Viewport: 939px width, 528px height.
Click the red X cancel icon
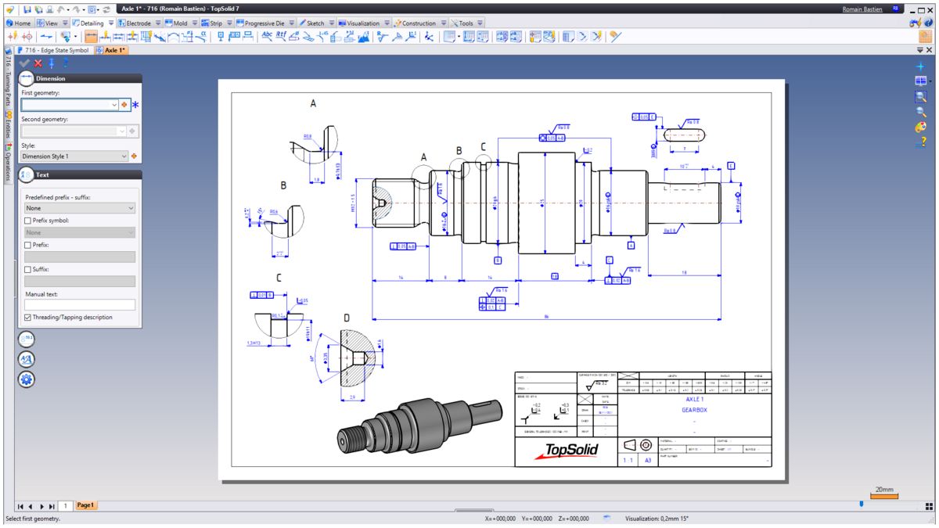[x=38, y=63]
